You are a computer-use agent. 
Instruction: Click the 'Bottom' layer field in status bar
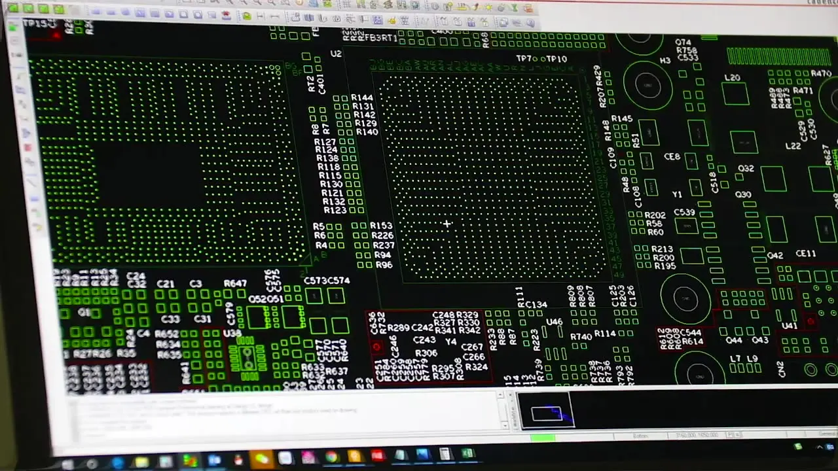pos(640,436)
